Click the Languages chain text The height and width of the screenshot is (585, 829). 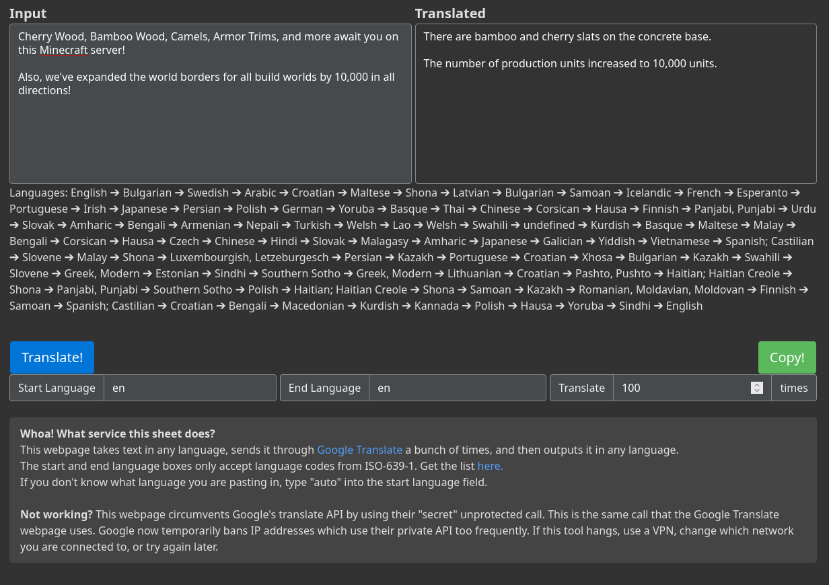coord(412,249)
